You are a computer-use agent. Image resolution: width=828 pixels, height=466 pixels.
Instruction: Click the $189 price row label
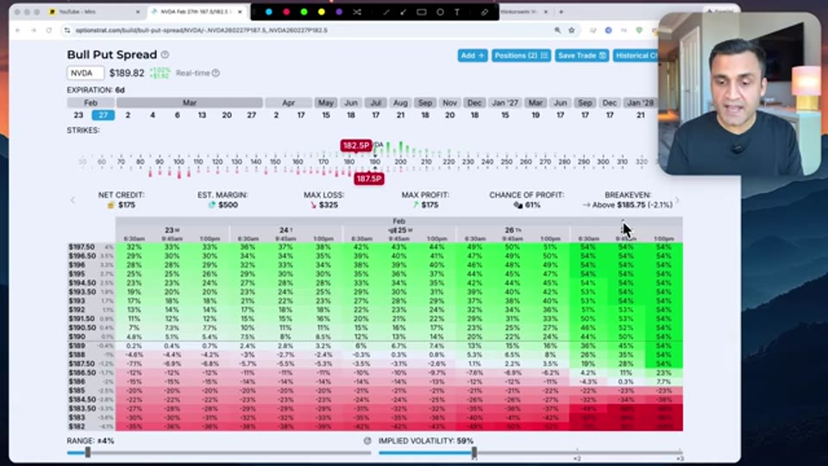click(77, 345)
